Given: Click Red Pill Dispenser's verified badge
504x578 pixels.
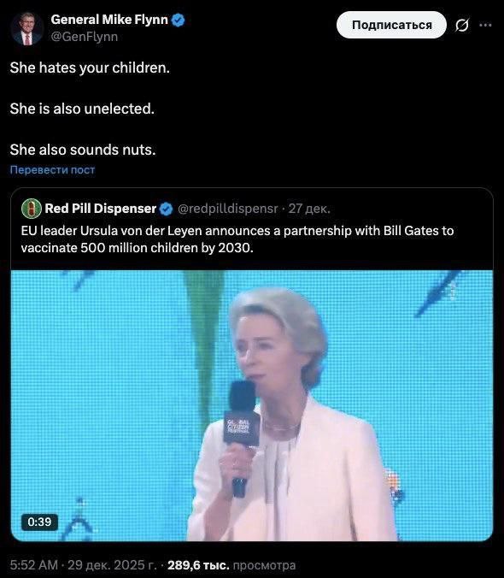Looking at the screenshot, I should (166, 209).
